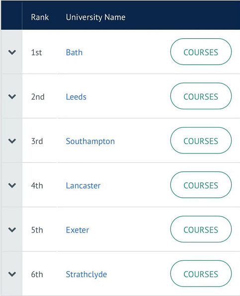
Task: View courses for Southampton
Action: tap(201, 141)
